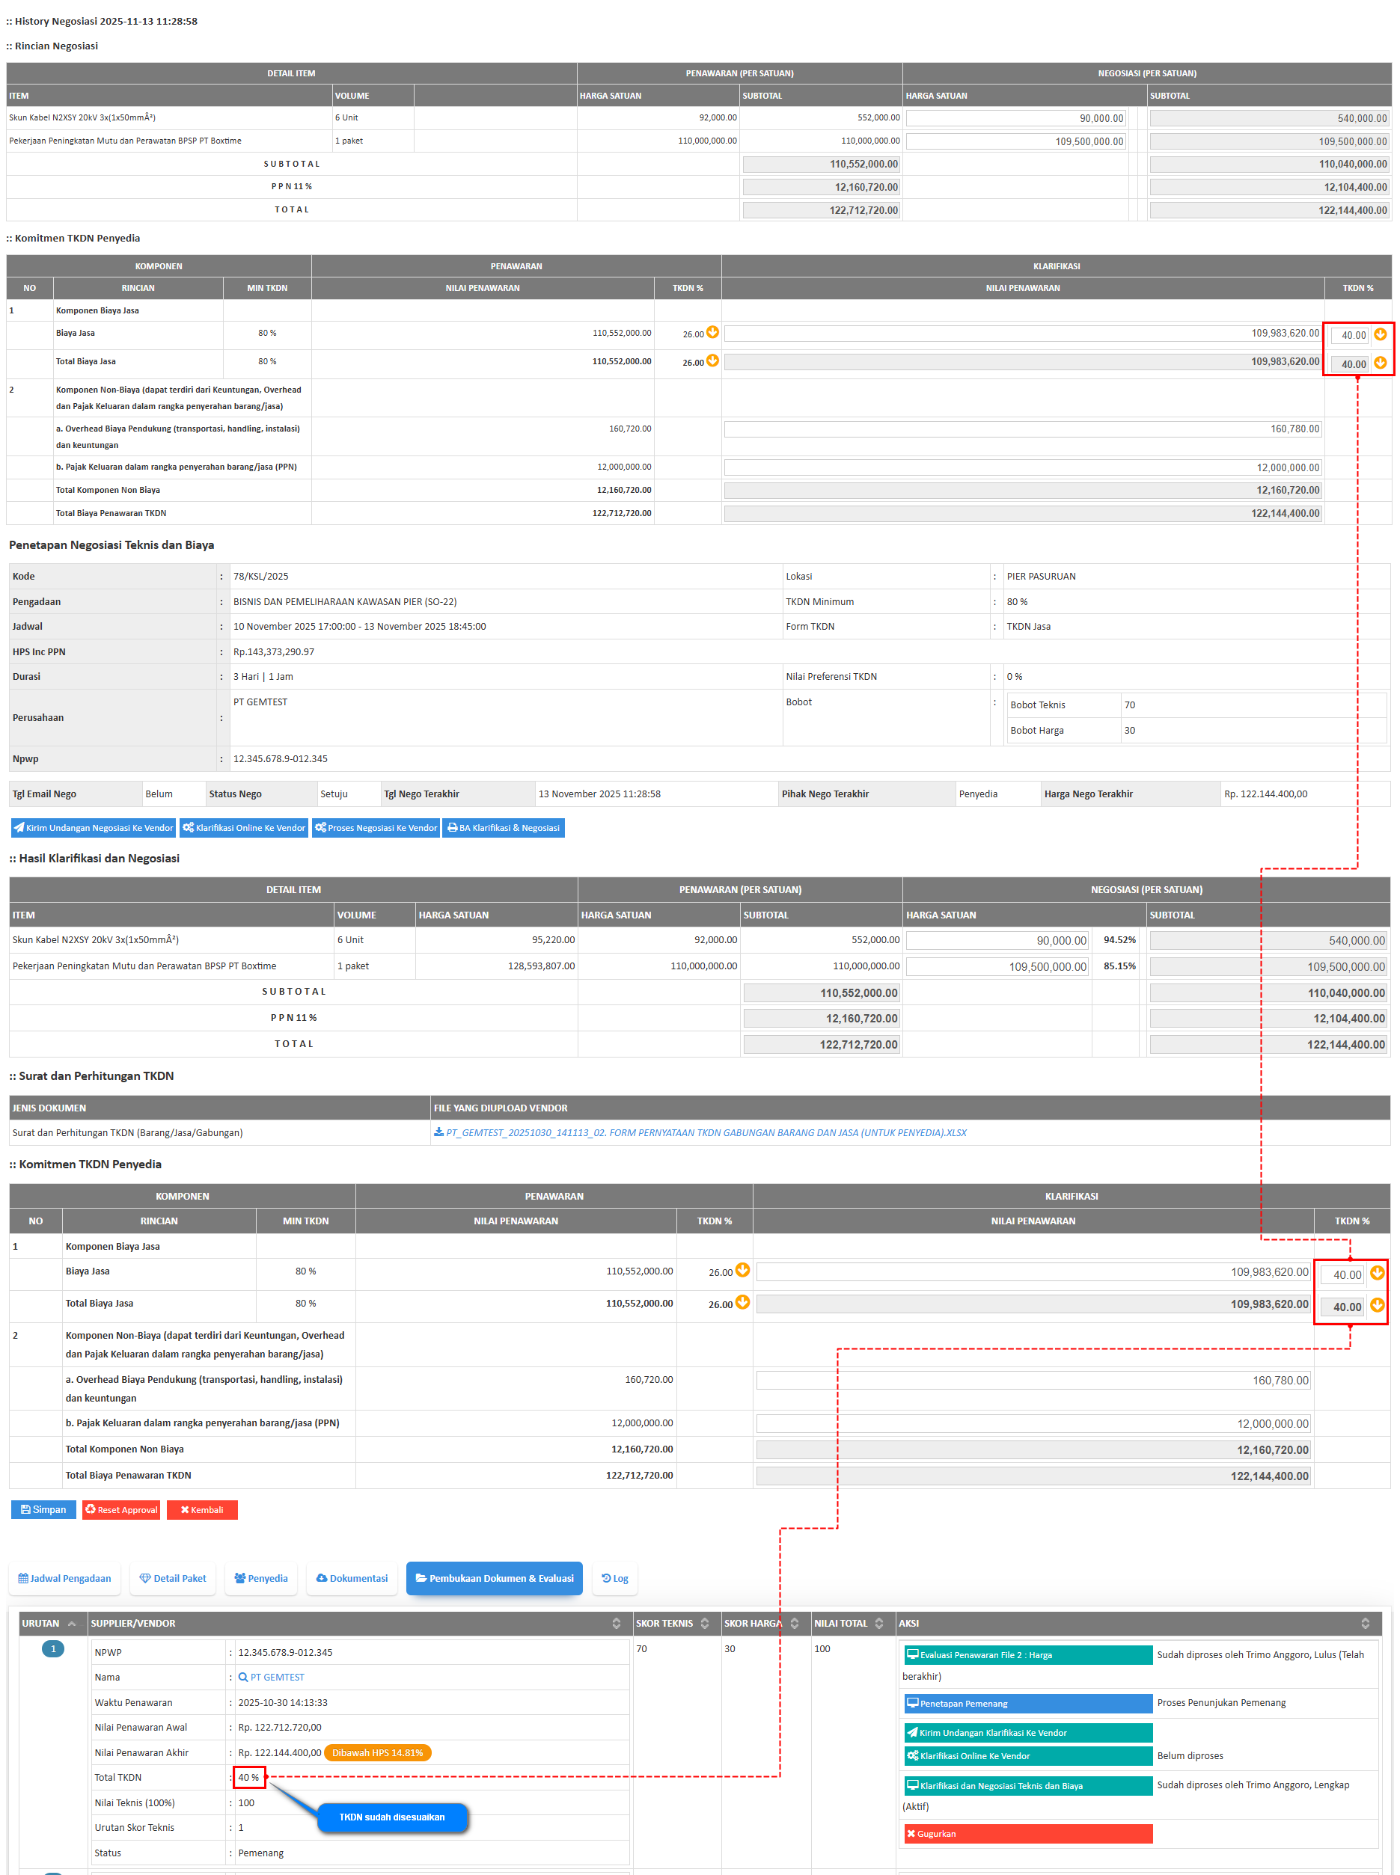Show the Log tab
The width and height of the screenshot is (1400, 1875).
pyautogui.click(x=615, y=1579)
